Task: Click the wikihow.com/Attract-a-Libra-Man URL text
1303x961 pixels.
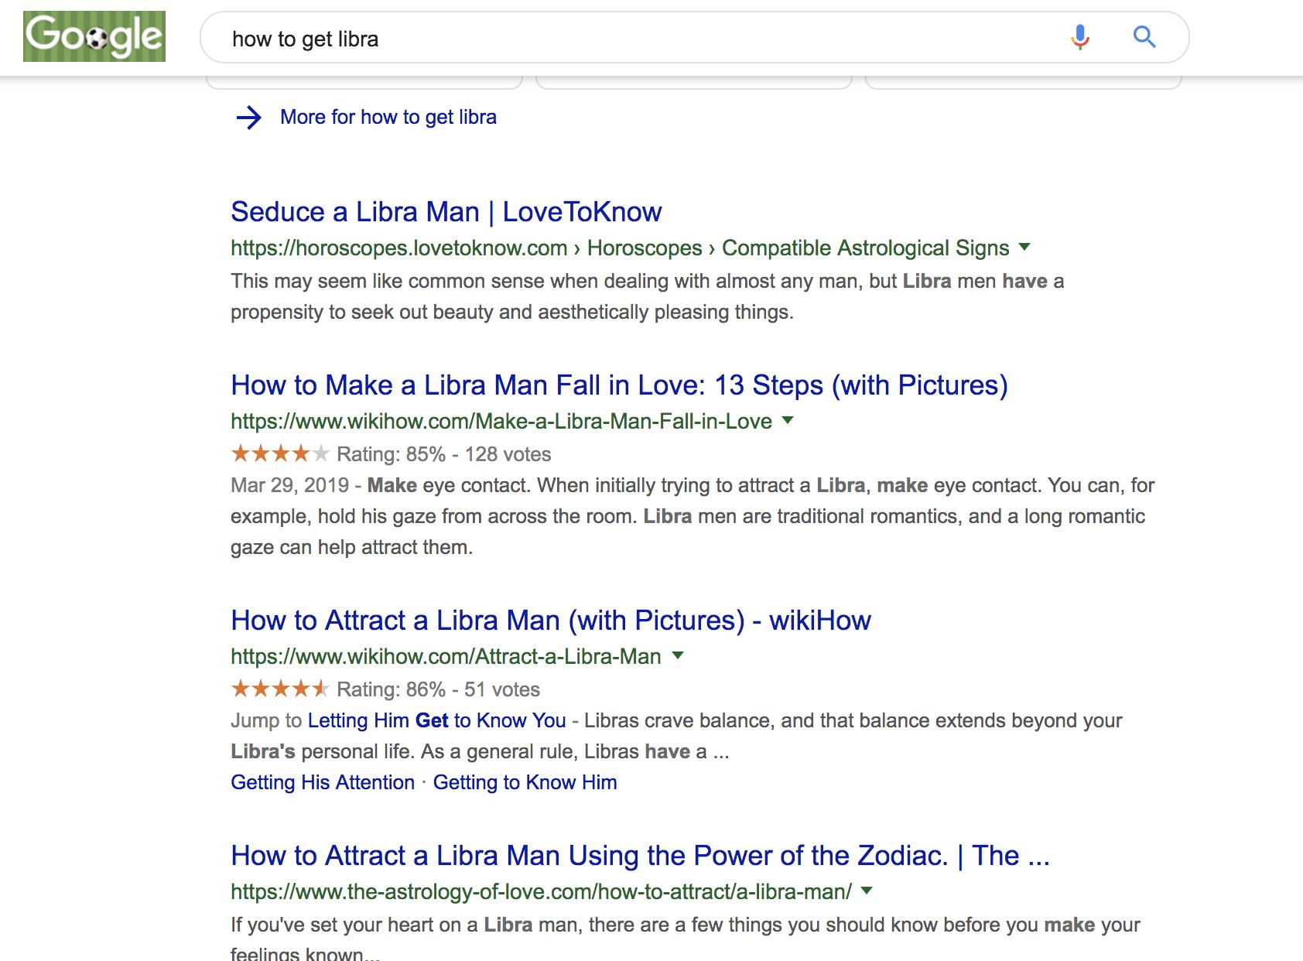Action: tap(446, 656)
